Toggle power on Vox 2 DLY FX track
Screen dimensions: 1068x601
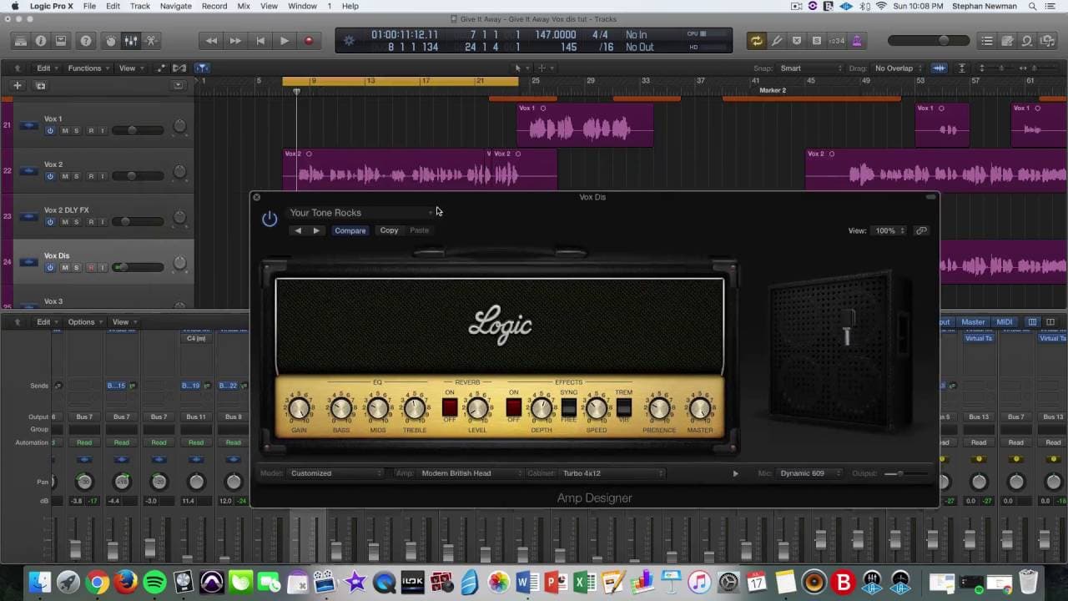coord(50,222)
